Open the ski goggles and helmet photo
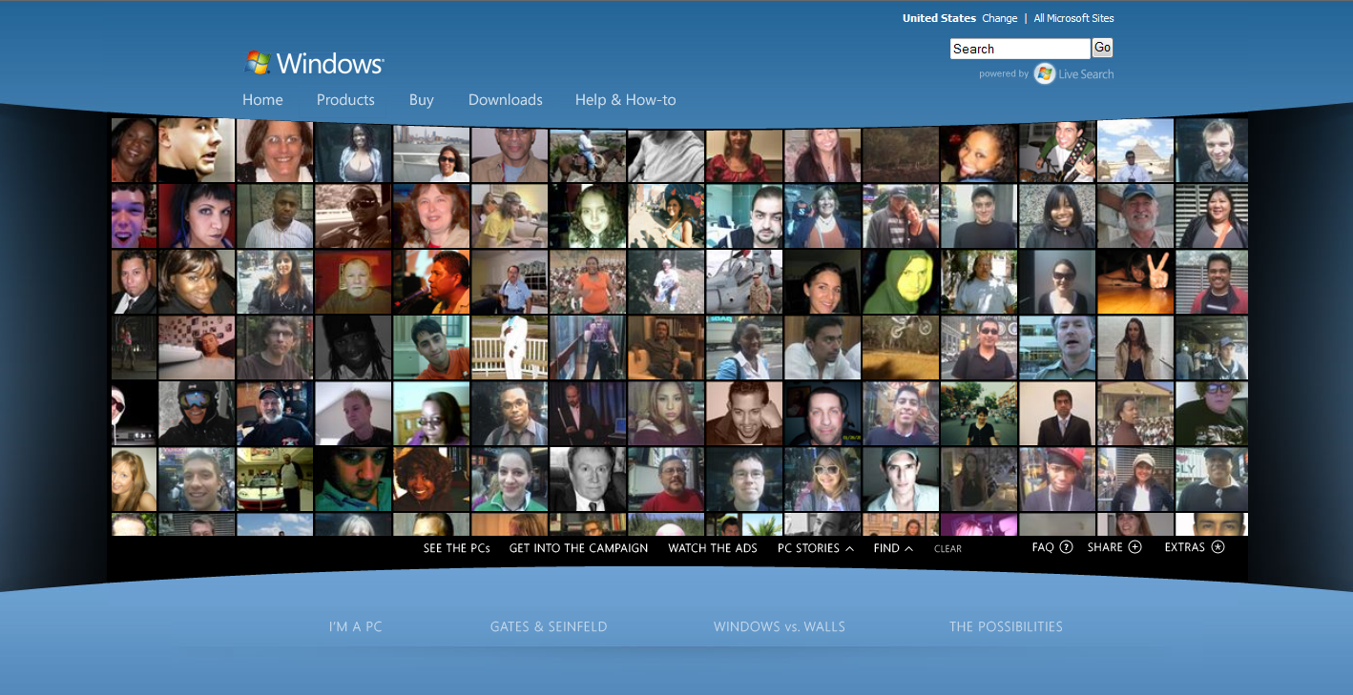The image size is (1353, 695). [x=197, y=414]
